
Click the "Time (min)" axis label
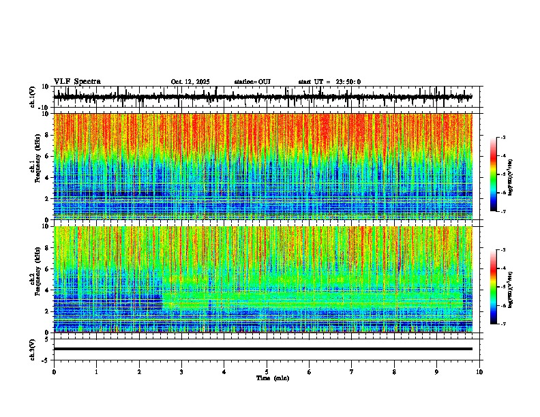click(x=273, y=378)
